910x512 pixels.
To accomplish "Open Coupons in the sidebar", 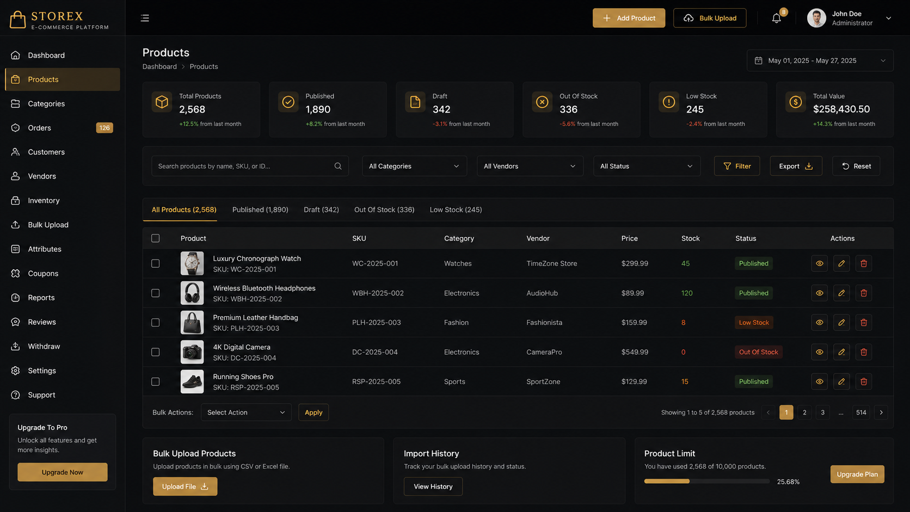I will click(x=62, y=274).
